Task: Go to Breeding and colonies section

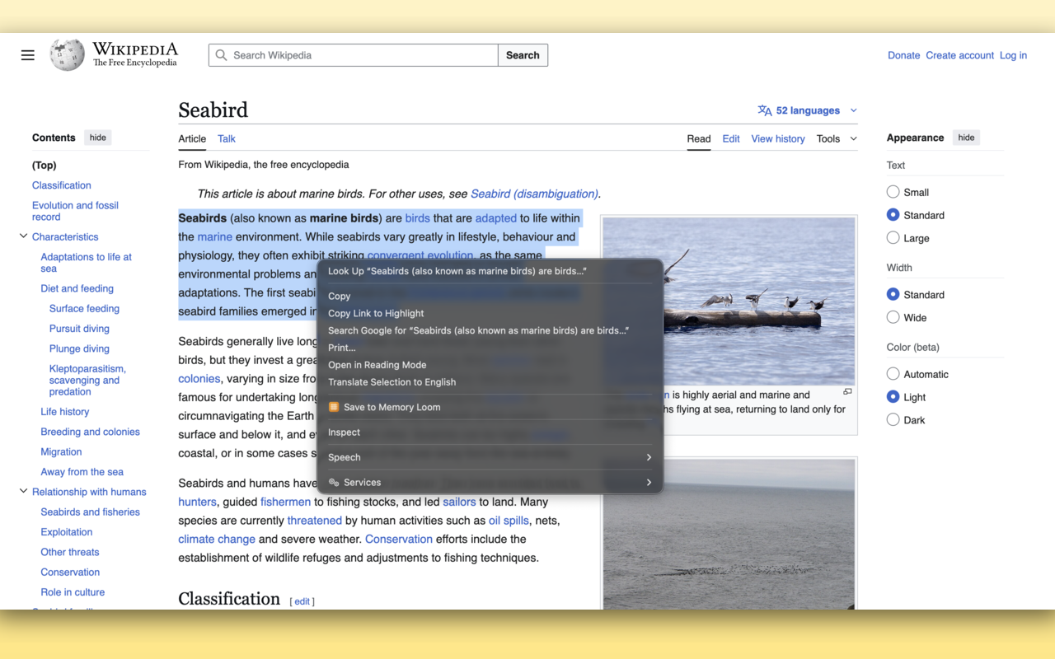Action: [91, 432]
